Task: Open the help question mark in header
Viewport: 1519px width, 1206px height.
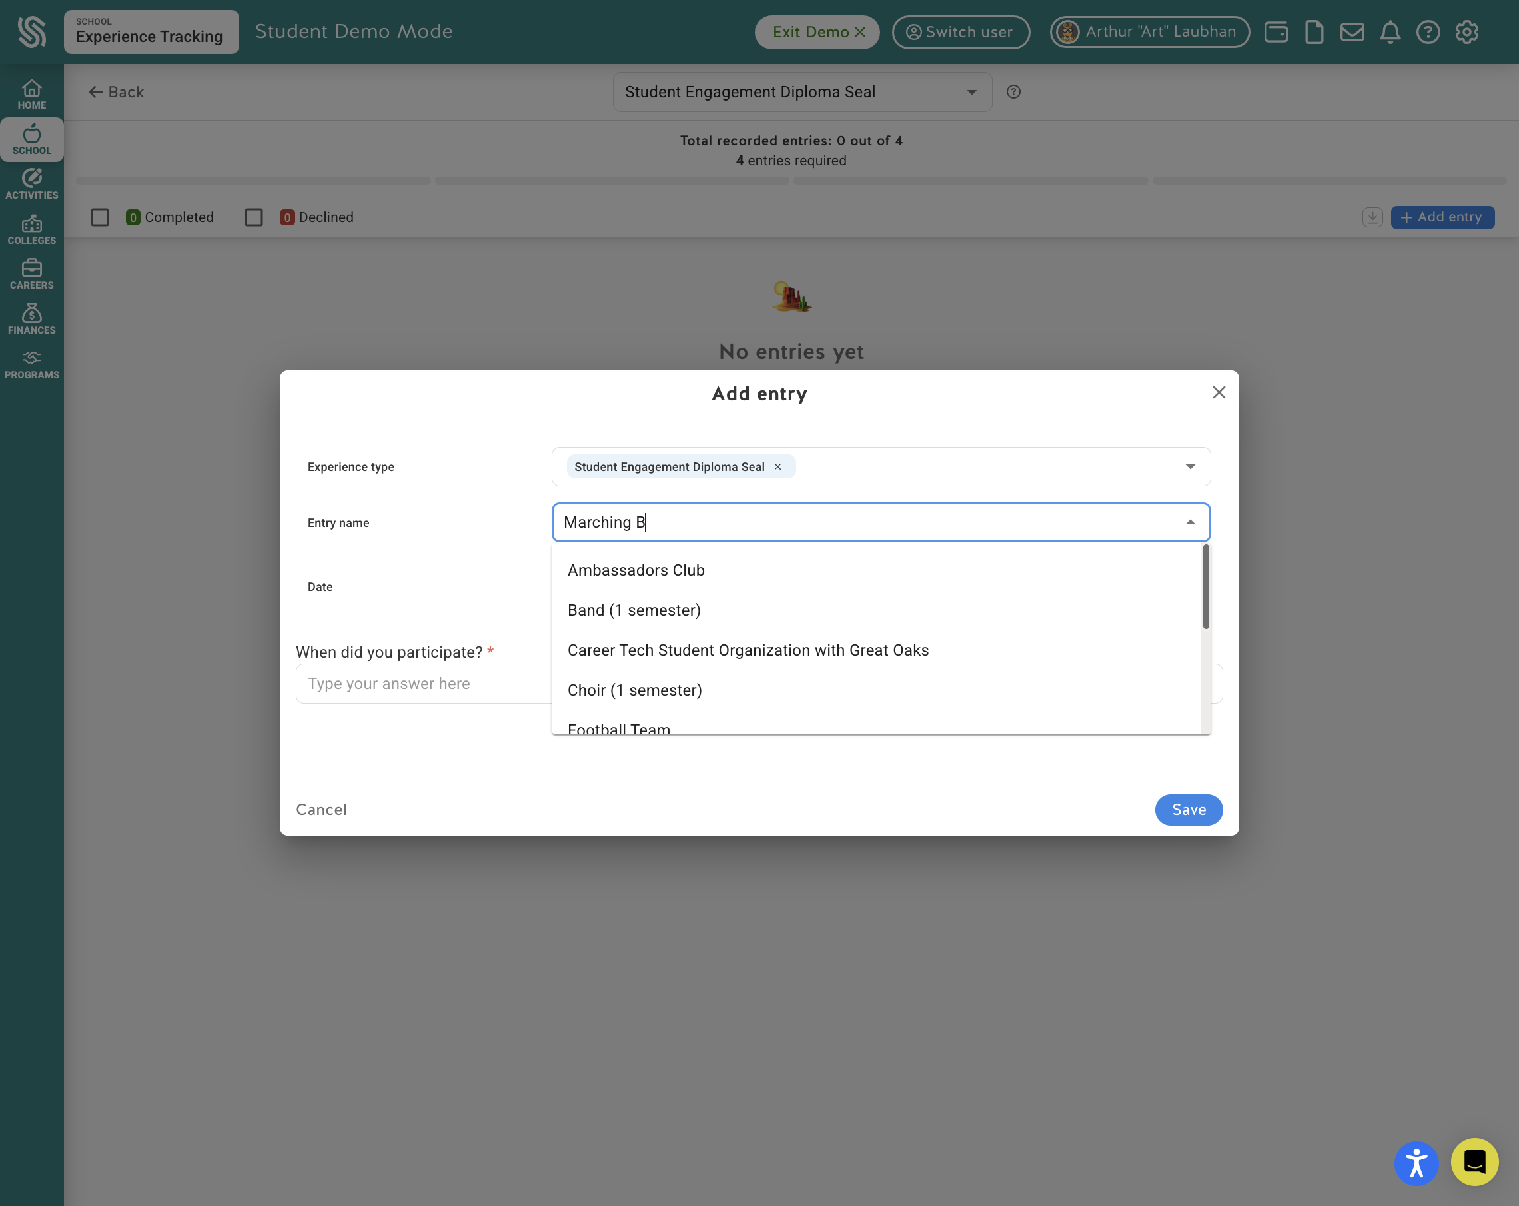Action: coord(1428,32)
